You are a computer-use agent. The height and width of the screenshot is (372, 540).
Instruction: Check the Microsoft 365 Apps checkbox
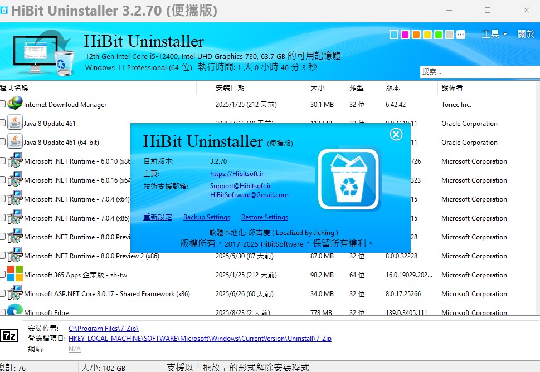tap(2, 274)
